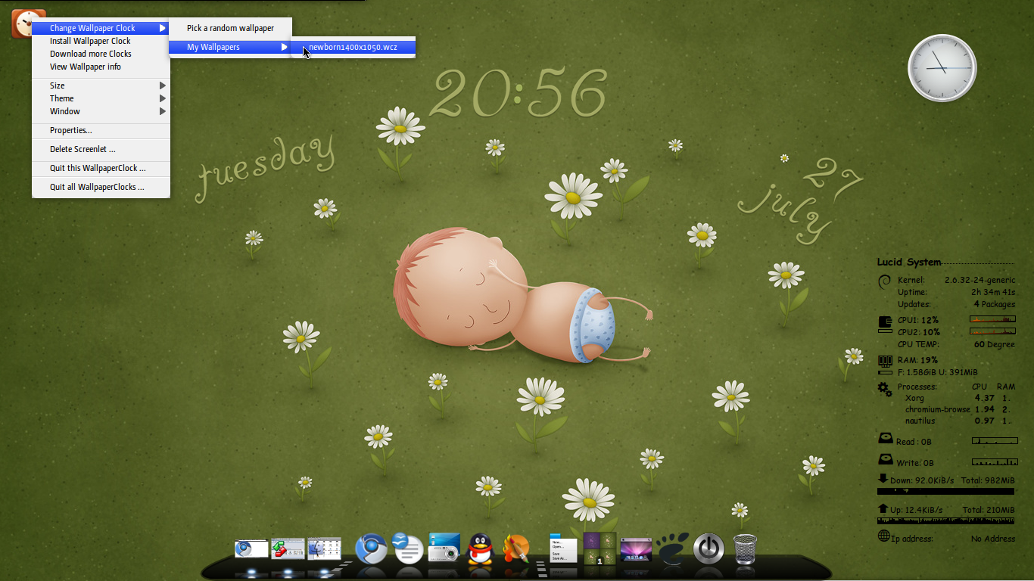Expand the Change Wallpaper Clock submenu
Screen dimensions: 1034x581
[x=101, y=28]
